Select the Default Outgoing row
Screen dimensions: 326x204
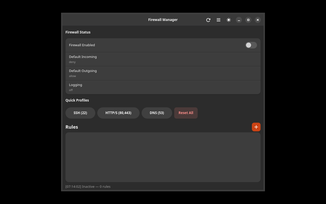(x=163, y=73)
